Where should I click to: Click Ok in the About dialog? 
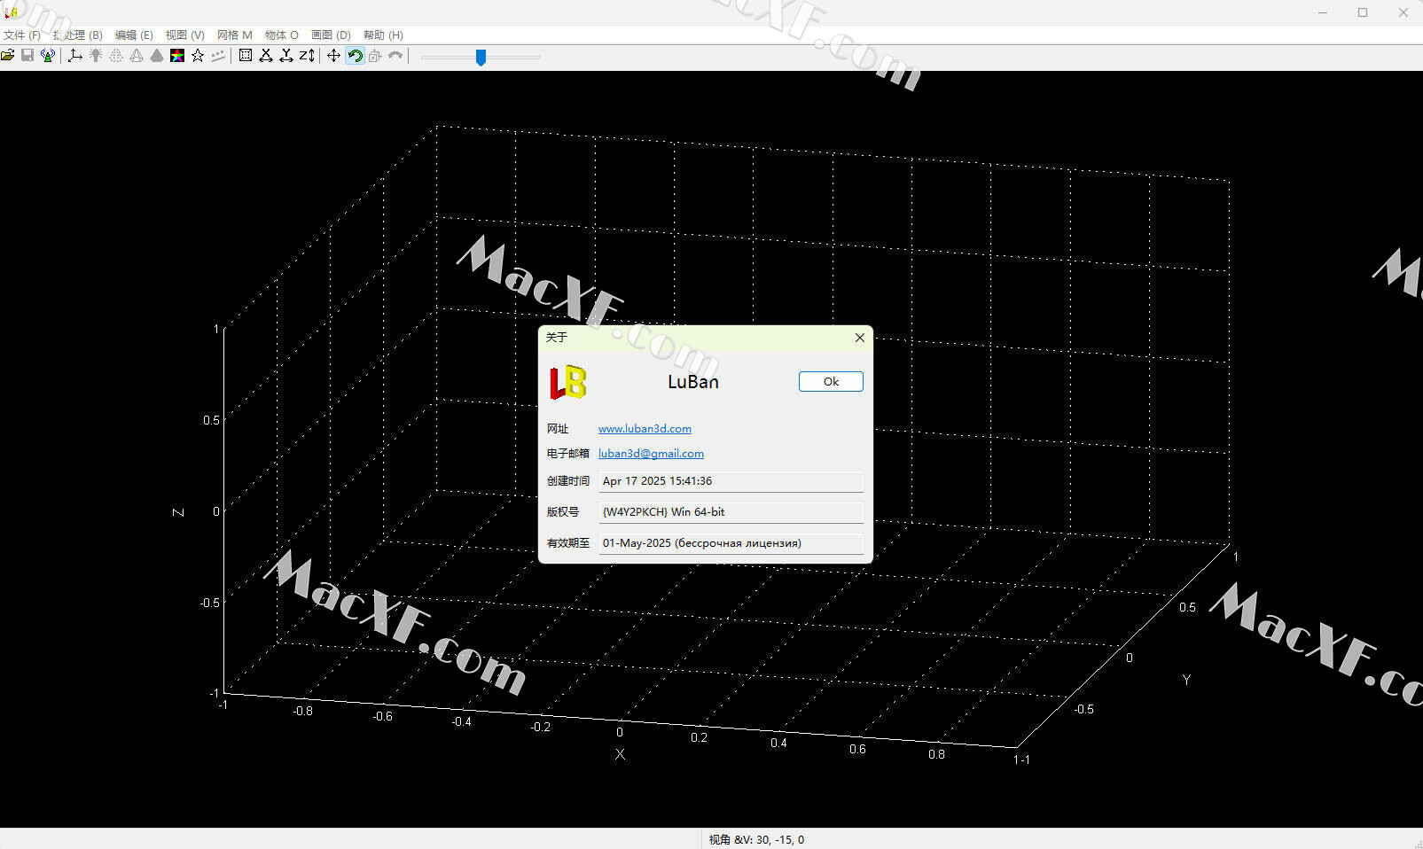point(831,381)
